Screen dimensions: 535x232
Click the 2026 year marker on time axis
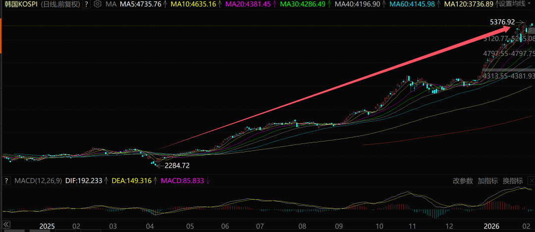click(491, 226)
